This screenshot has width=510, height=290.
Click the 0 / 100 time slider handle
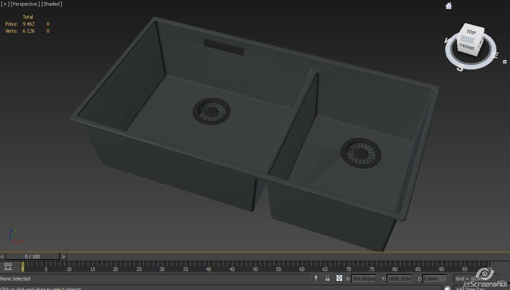click(x=33, y=257)
